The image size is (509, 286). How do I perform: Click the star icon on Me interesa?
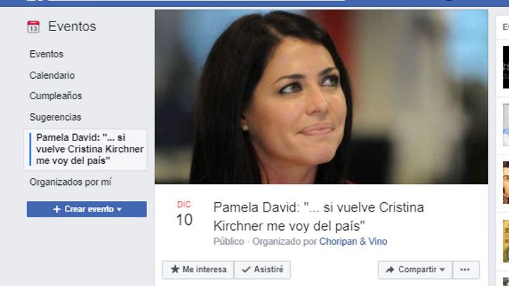(x=175, y=269)
